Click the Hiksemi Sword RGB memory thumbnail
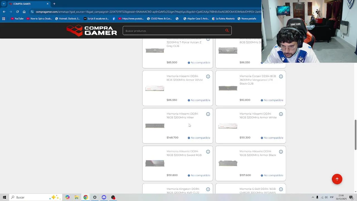Viewport: 357px width, 201px height. coord(155,163)
